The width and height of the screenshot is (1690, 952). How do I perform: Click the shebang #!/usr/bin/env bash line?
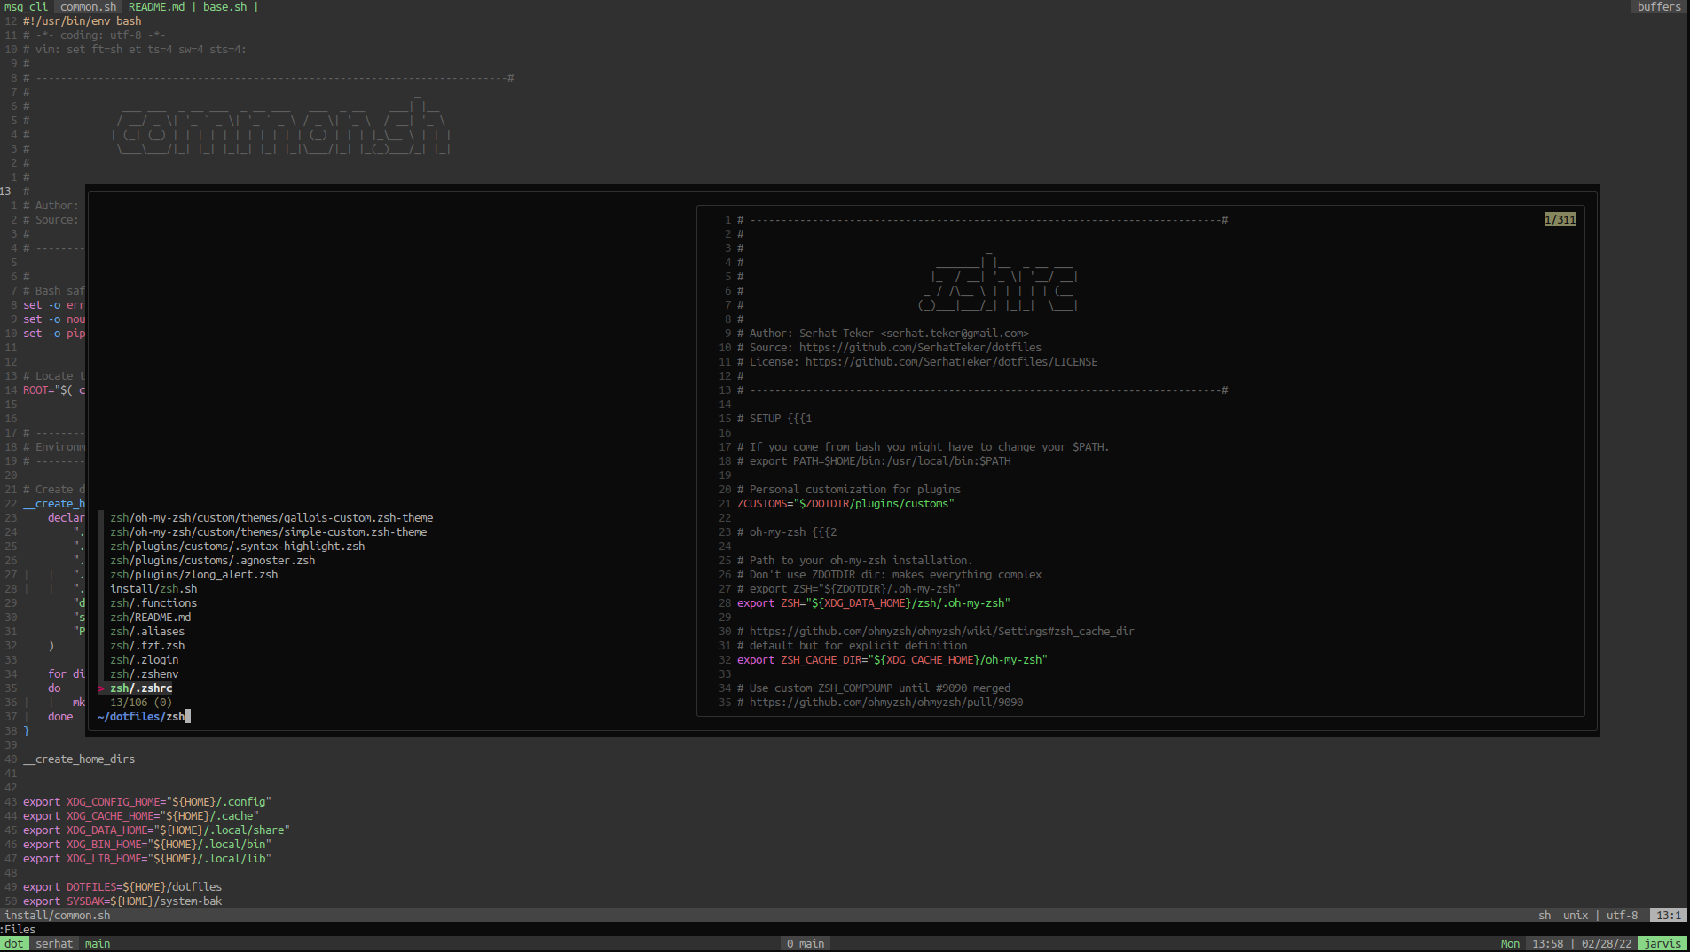82,20
